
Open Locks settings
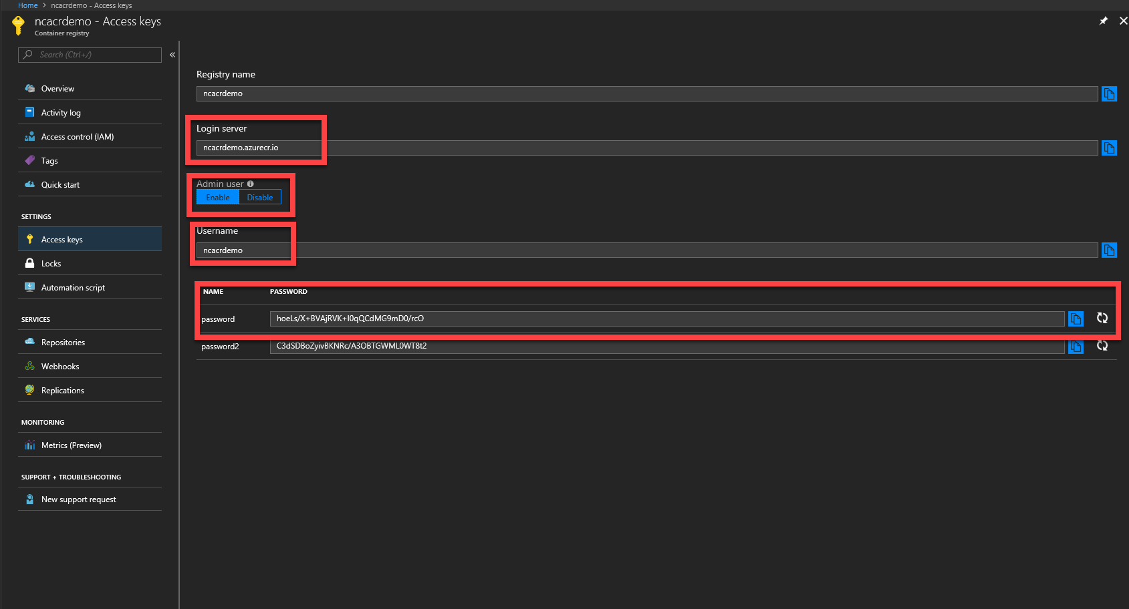click(x=90, y=263)
